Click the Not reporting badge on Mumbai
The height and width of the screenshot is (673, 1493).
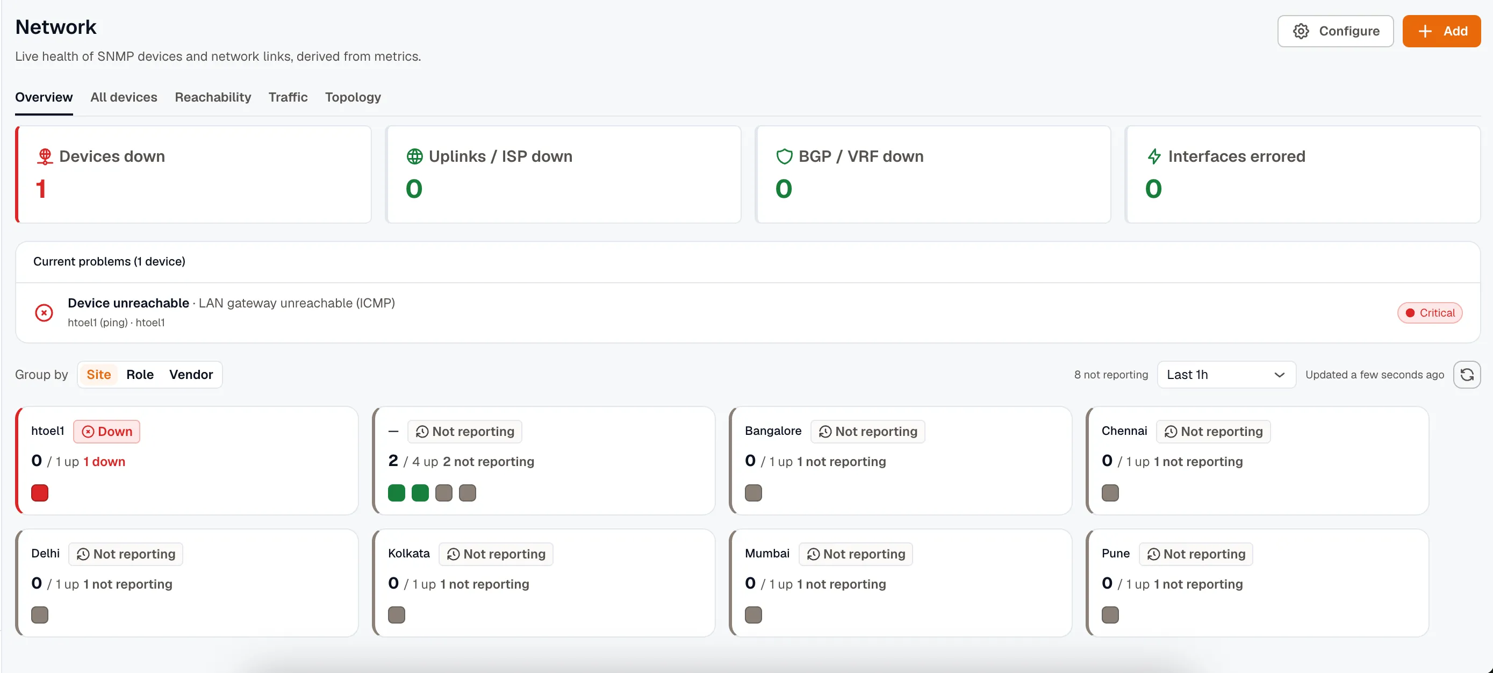[856, 554]
